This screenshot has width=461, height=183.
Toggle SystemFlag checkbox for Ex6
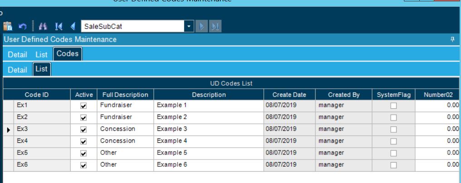coord(393,165)
